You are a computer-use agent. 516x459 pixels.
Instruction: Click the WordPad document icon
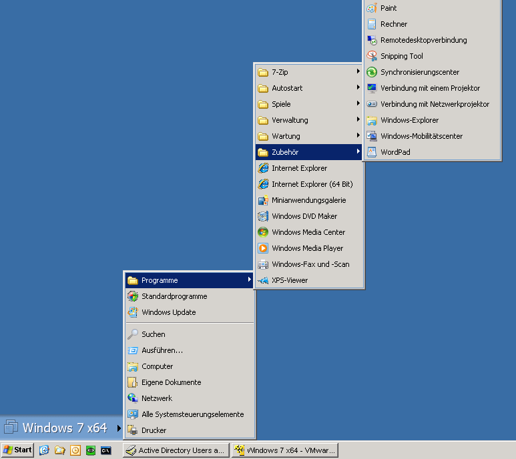pos(372,152)
